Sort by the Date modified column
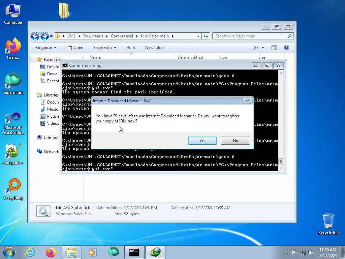Image resolution: width=345 pixels, height=259 pixels. (190, 57)
